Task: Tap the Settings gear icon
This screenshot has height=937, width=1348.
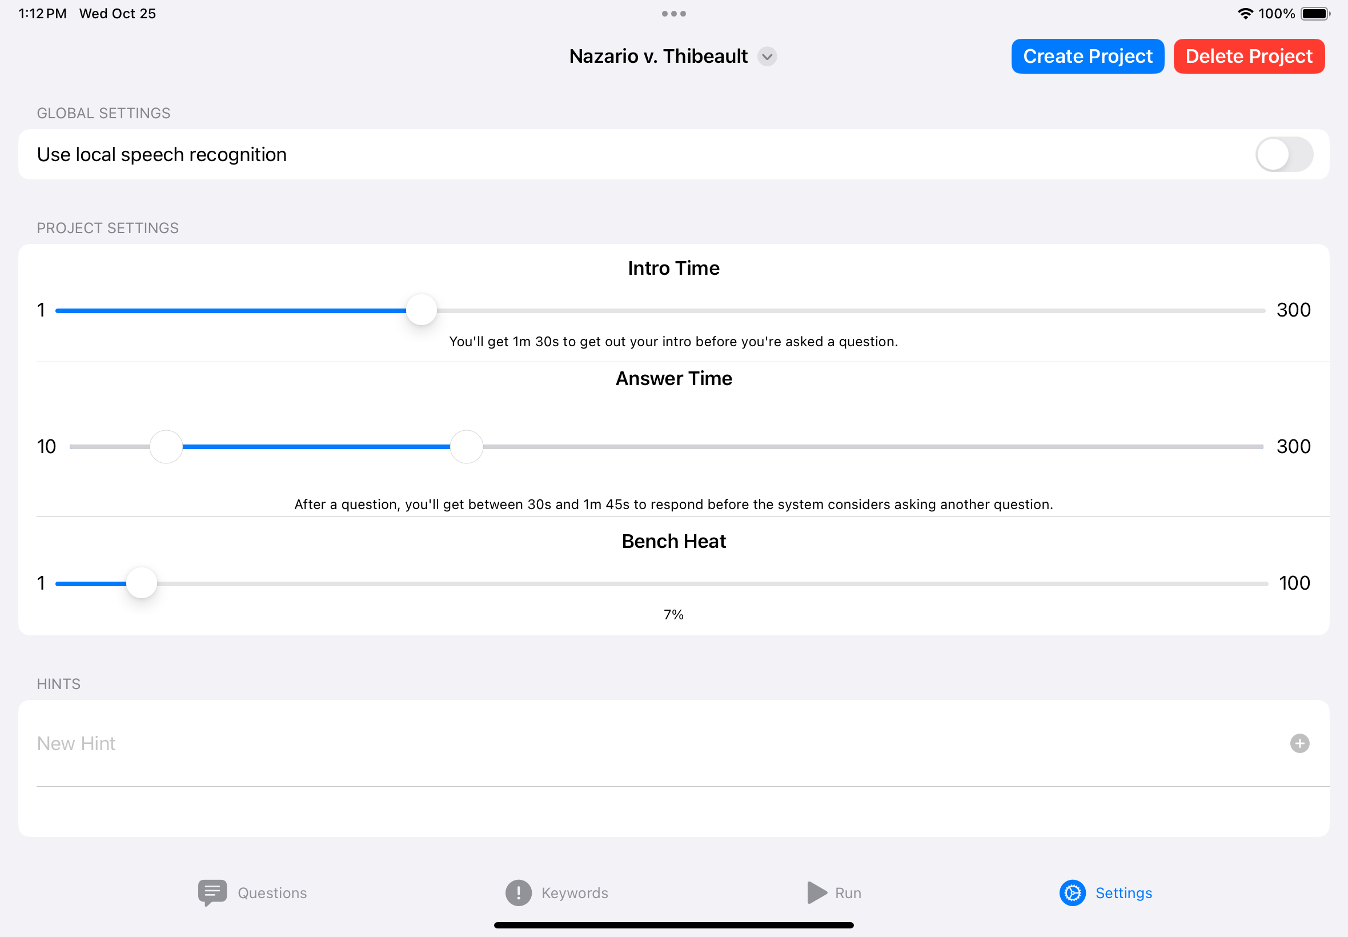Action: [1072, 892]
